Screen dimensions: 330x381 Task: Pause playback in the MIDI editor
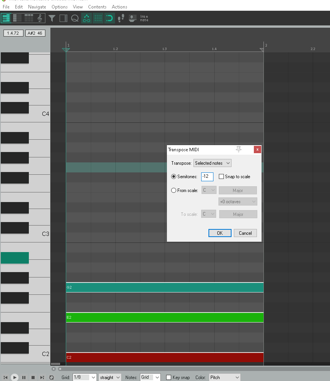pyautogui.click(x=24, y=378)
